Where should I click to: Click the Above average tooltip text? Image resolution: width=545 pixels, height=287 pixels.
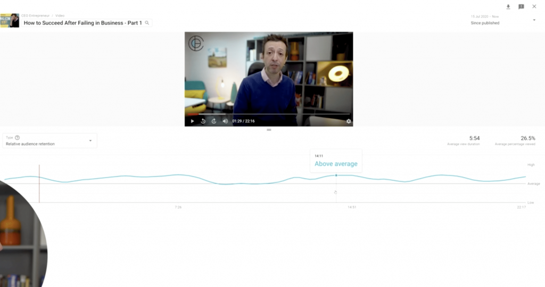(336, 164)
